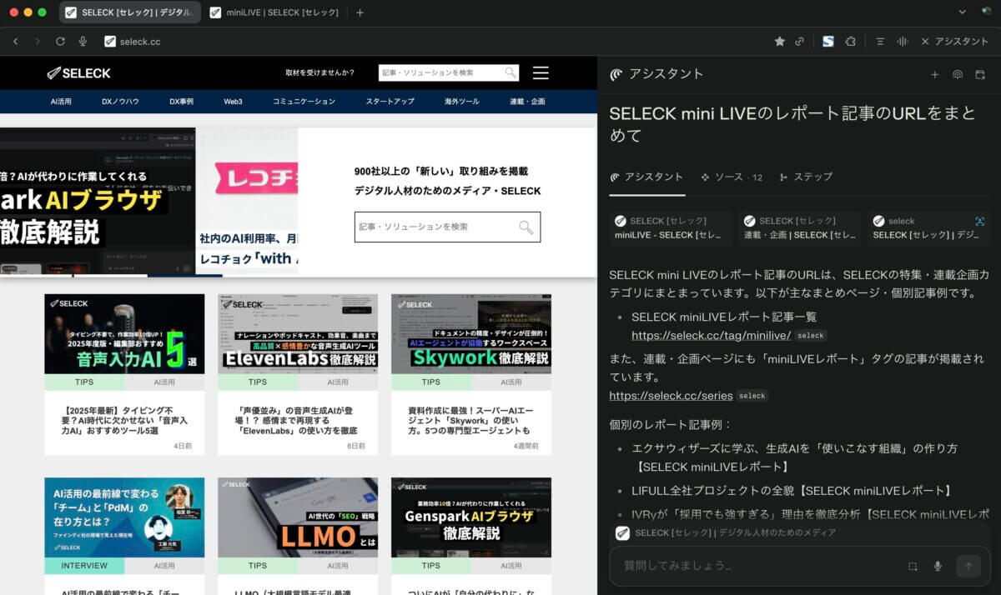Viewport: 1001px width, 595px height.
Task: Open the DXノウハウ navigation category
Action: (x=121, y=102)
